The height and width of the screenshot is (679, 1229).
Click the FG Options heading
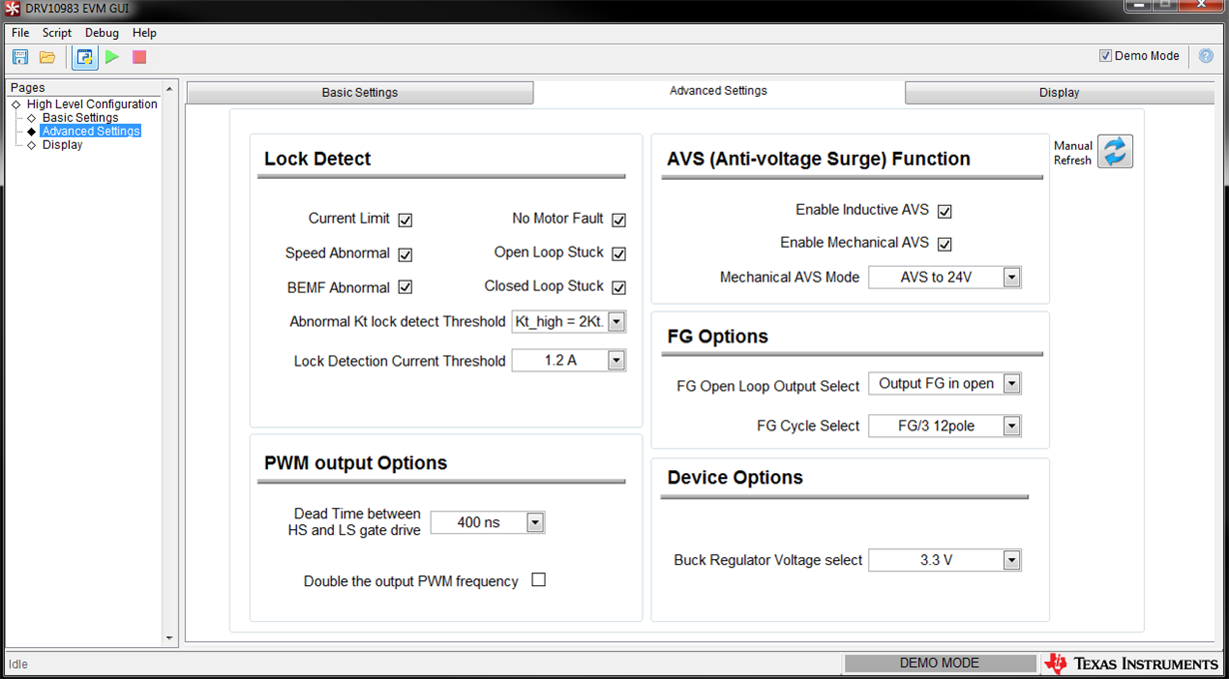coord(717,337)
